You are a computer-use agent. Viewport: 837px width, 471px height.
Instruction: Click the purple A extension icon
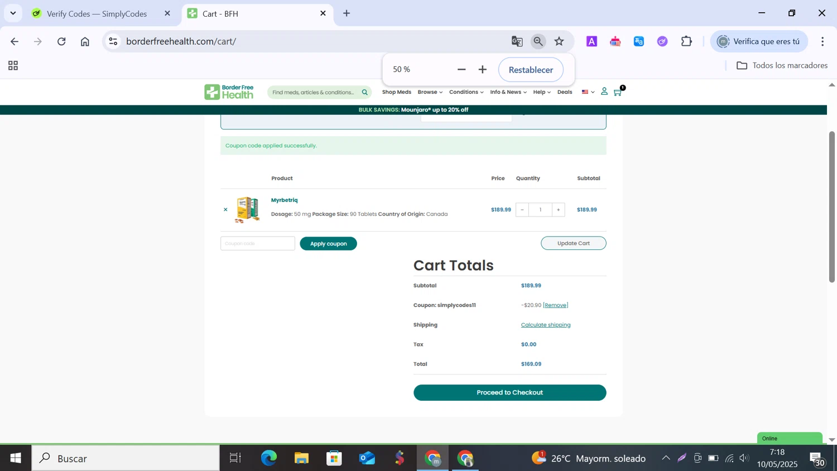(x=592, y=41)
